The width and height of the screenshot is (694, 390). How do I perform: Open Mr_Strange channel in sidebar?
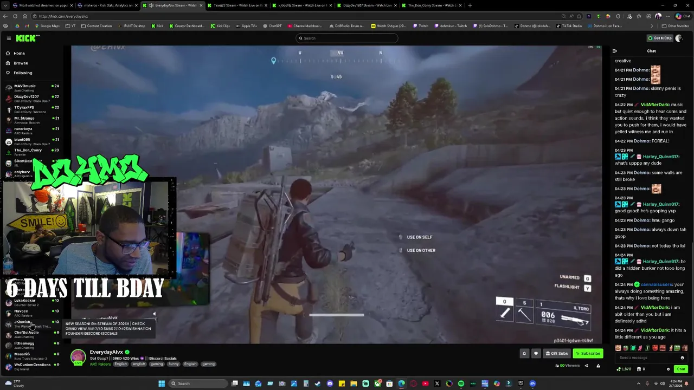coord(33,120)
